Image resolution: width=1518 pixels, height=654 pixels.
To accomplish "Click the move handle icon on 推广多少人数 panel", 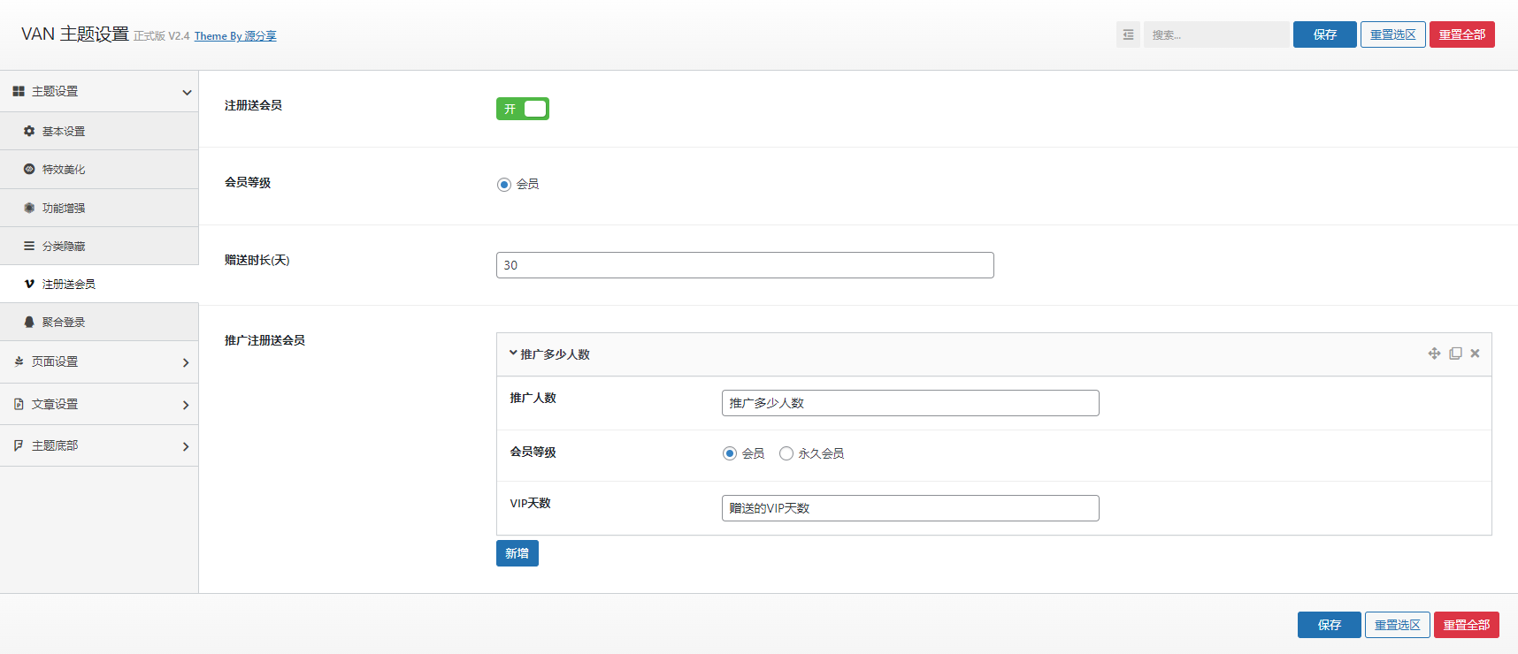I will (x=1434, y=354).
